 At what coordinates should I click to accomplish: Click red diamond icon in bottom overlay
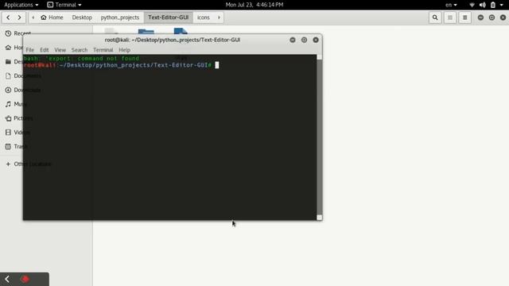(25, 279)
